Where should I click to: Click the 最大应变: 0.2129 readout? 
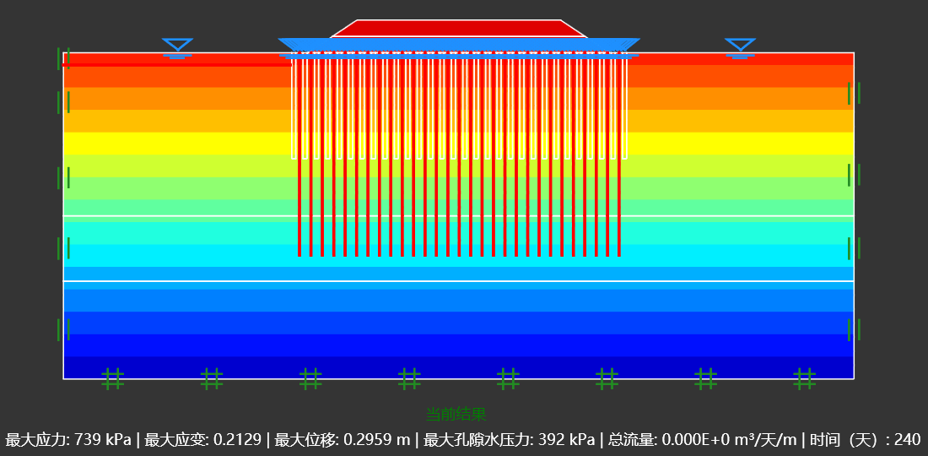point(203,440)
